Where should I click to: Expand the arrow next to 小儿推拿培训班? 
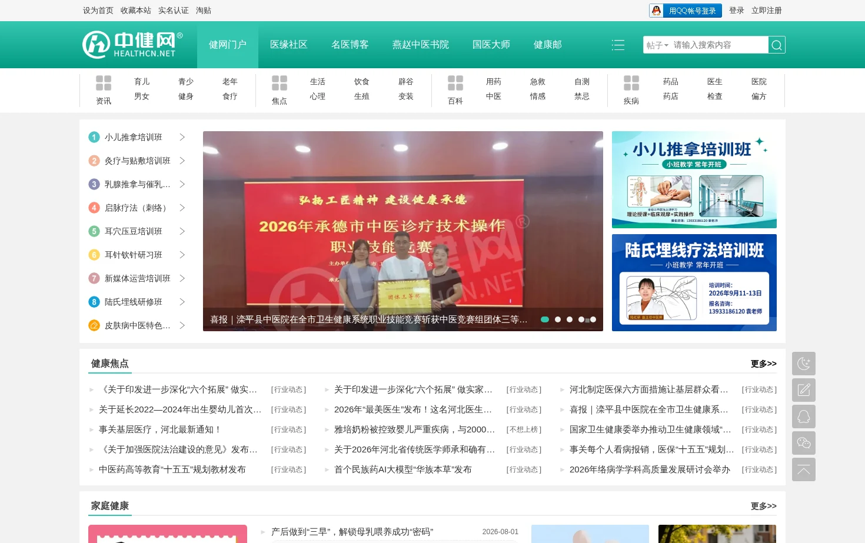(x=182, y=137)
